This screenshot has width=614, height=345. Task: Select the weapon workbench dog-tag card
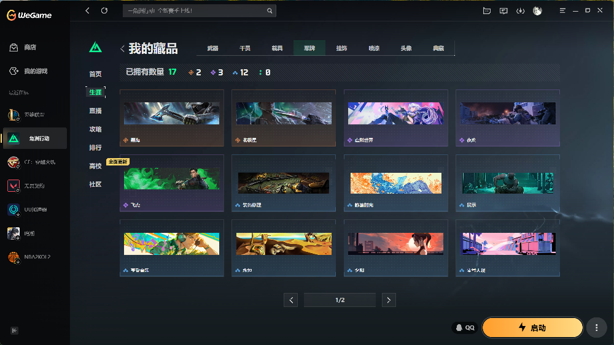(284, 183)
